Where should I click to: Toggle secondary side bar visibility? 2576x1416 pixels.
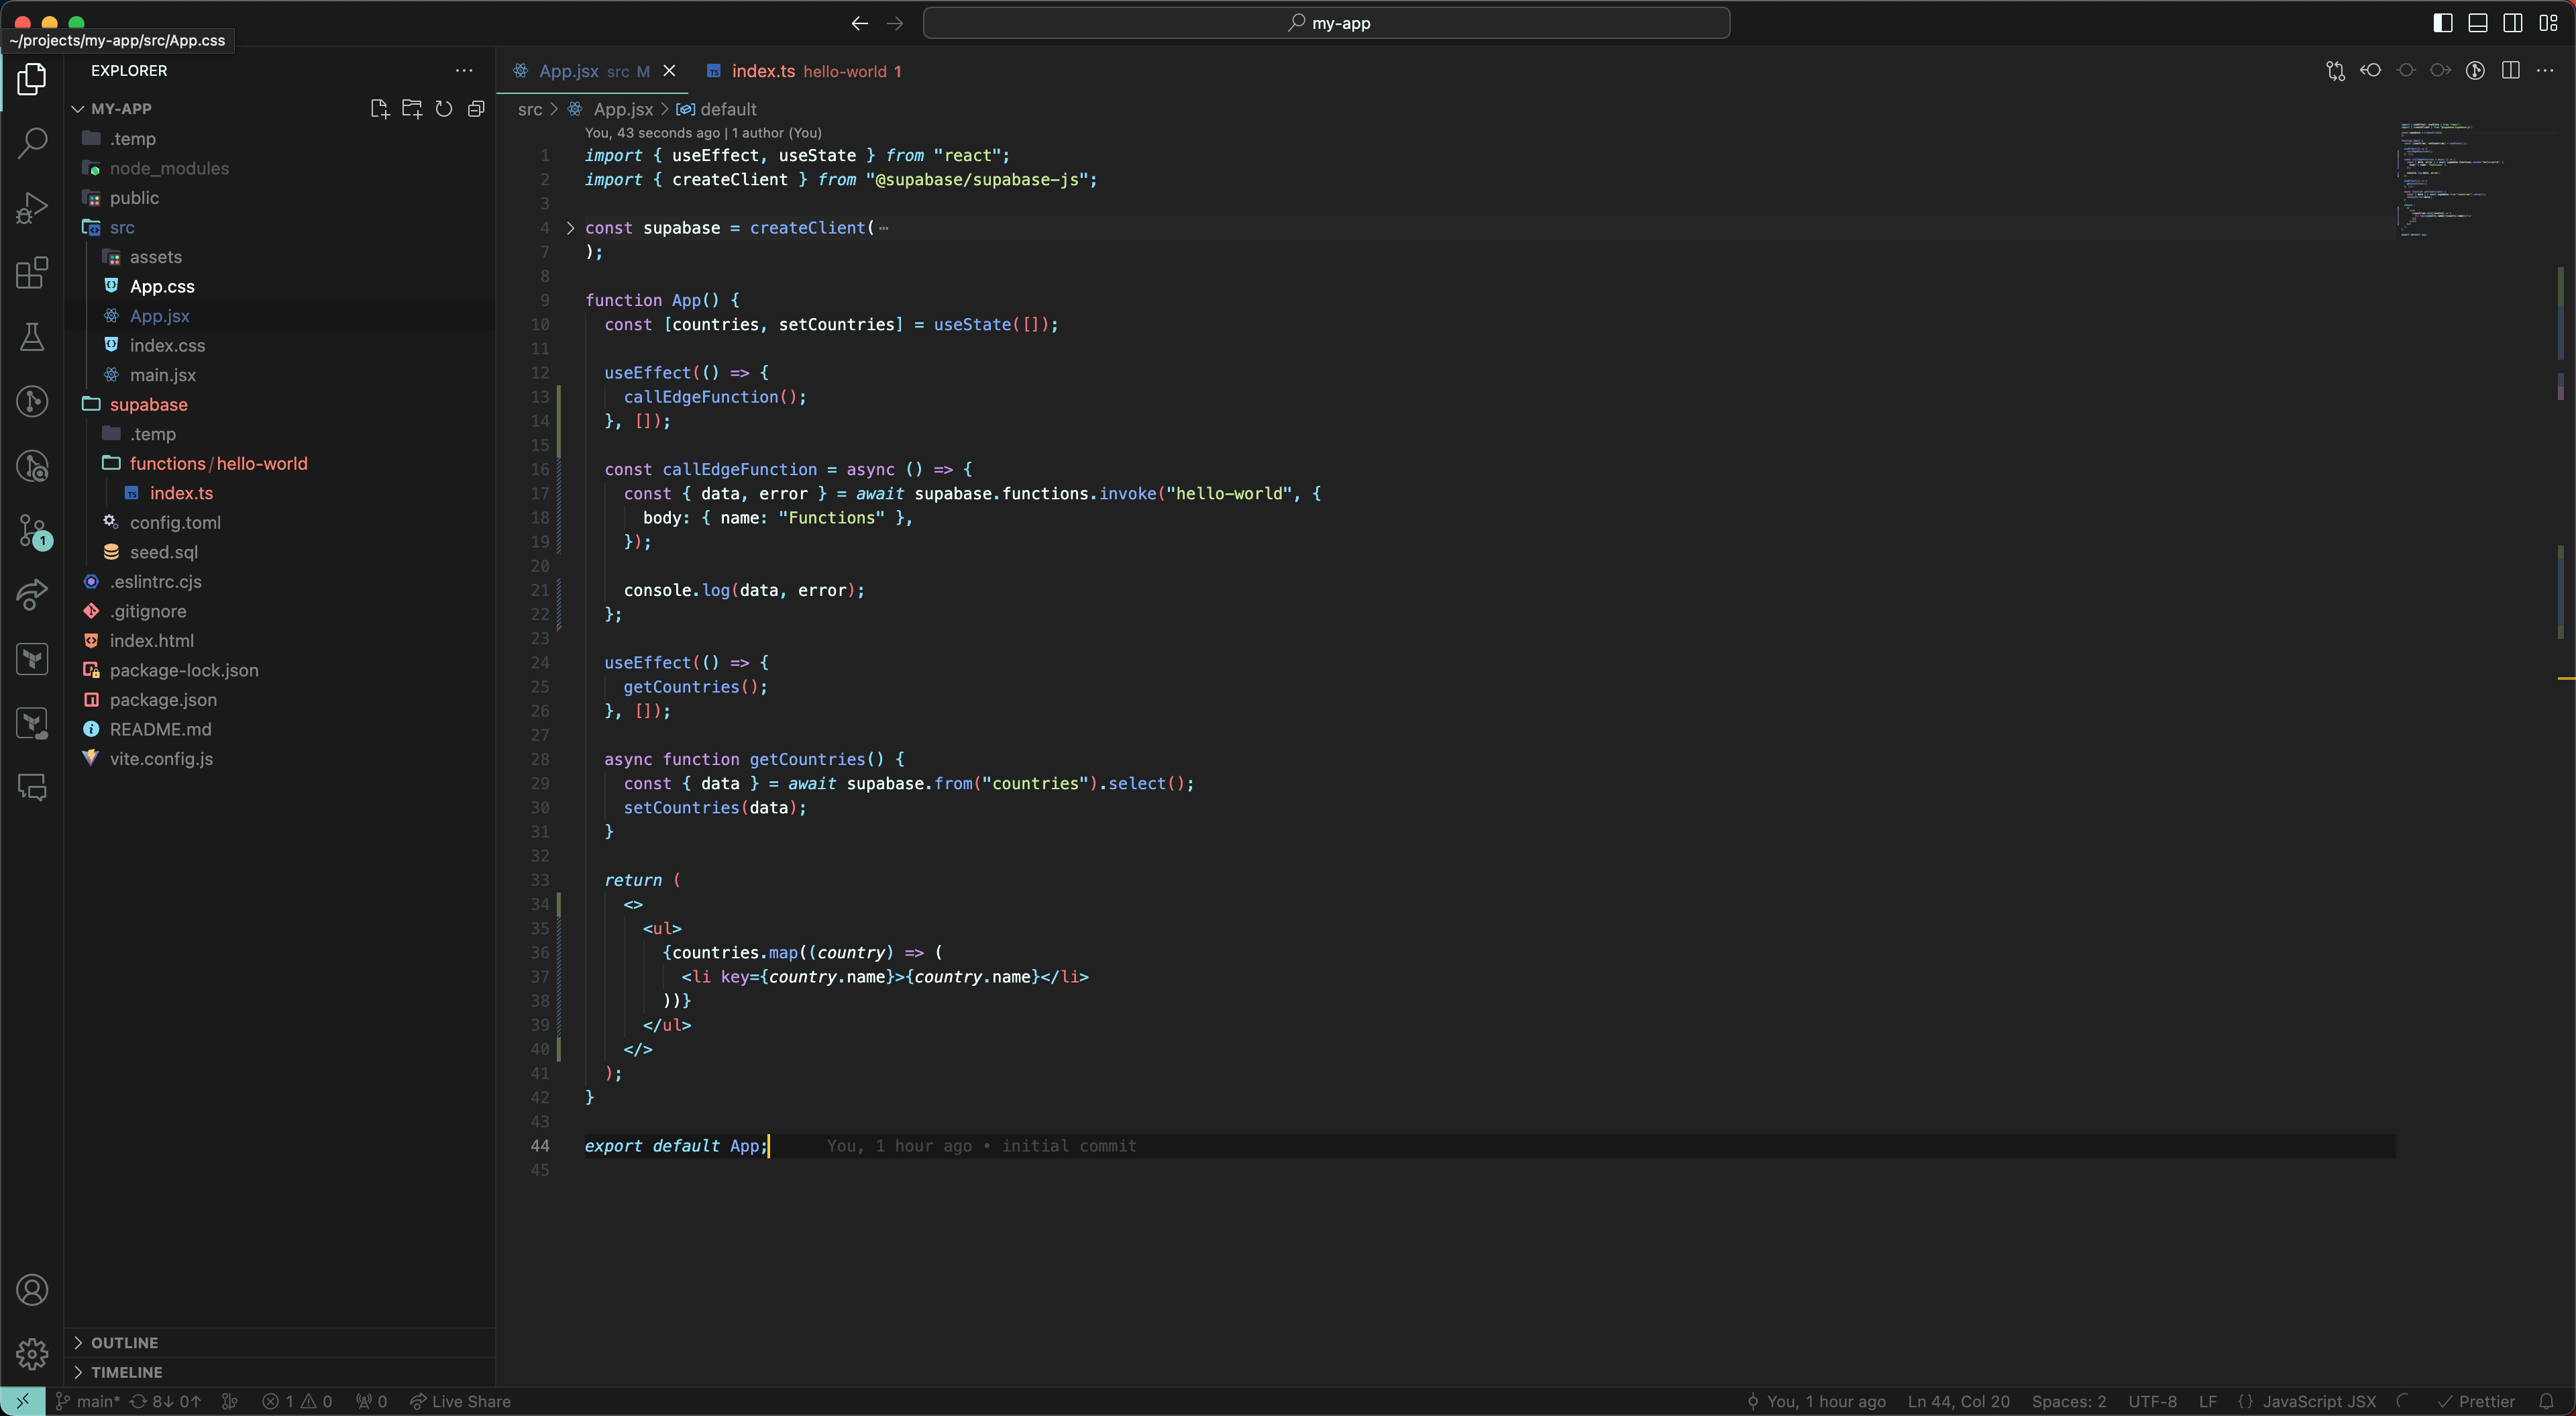coord(2513,23)
